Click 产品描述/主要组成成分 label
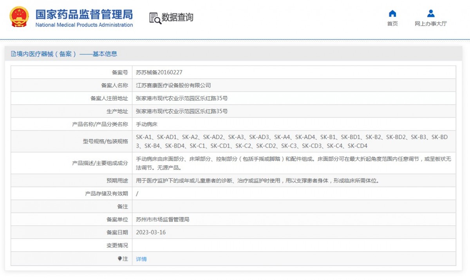470x280 pixels. (100, 163)
